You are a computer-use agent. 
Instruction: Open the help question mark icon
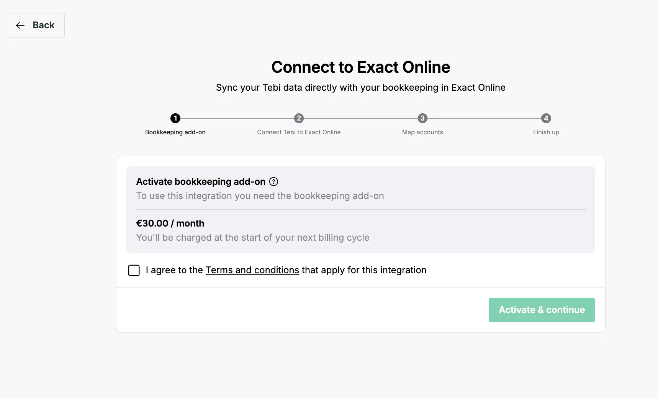tap(273, 182)
